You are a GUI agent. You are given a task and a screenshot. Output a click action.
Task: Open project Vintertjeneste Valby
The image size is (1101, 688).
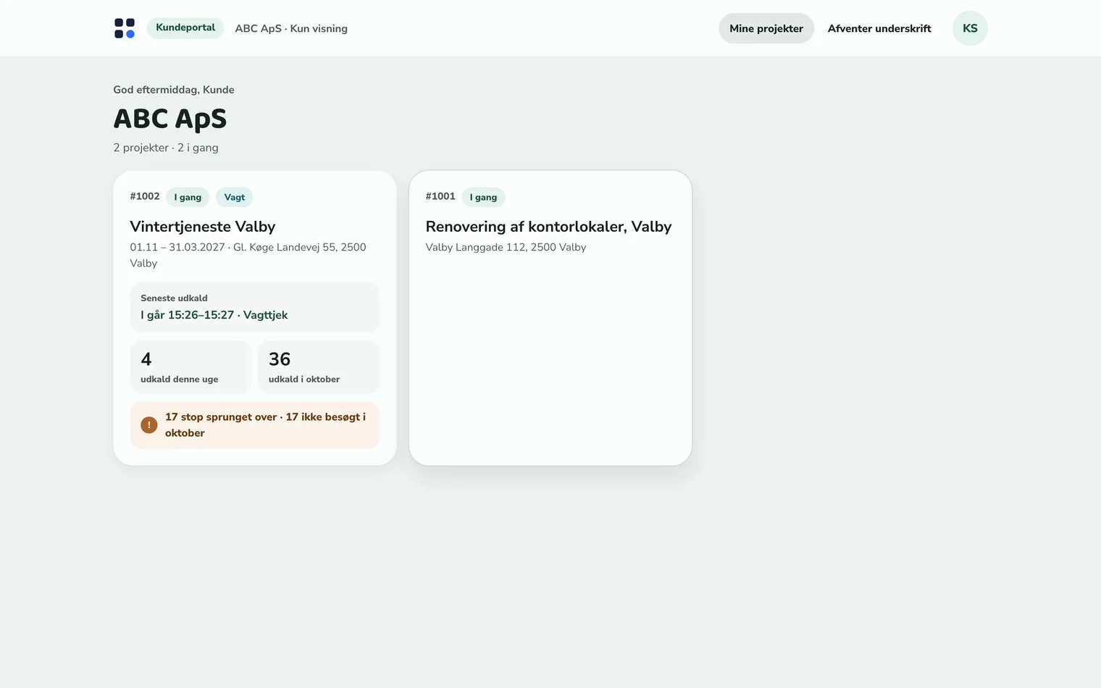click(x=203, y=227)
